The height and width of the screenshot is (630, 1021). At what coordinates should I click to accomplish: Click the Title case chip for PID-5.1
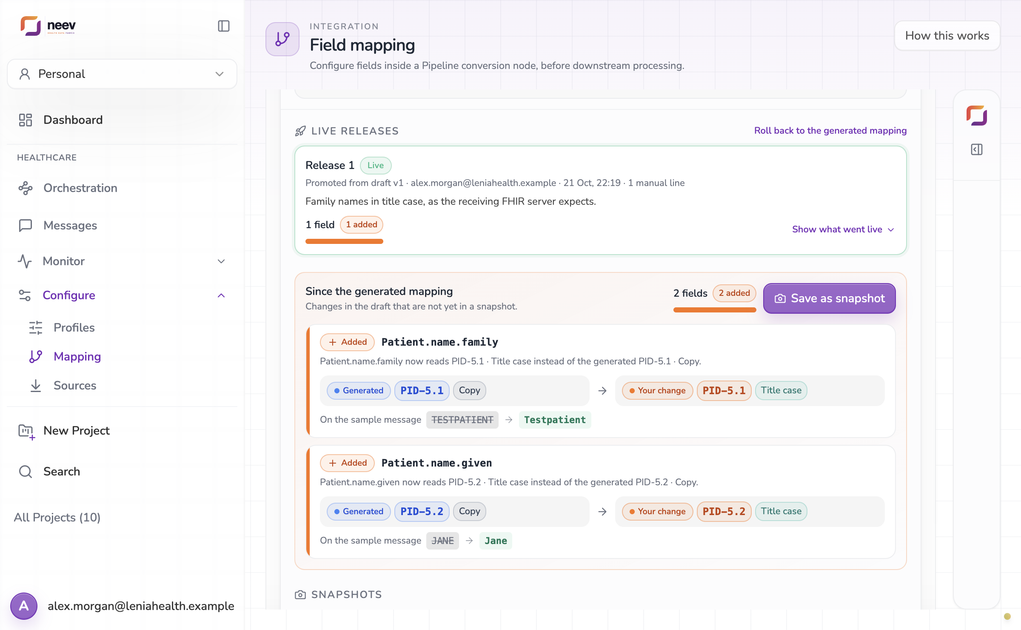point(781,391)
